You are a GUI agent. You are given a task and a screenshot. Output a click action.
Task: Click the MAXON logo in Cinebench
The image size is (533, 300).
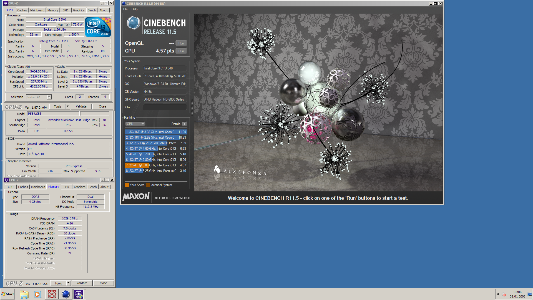(136, 197)
